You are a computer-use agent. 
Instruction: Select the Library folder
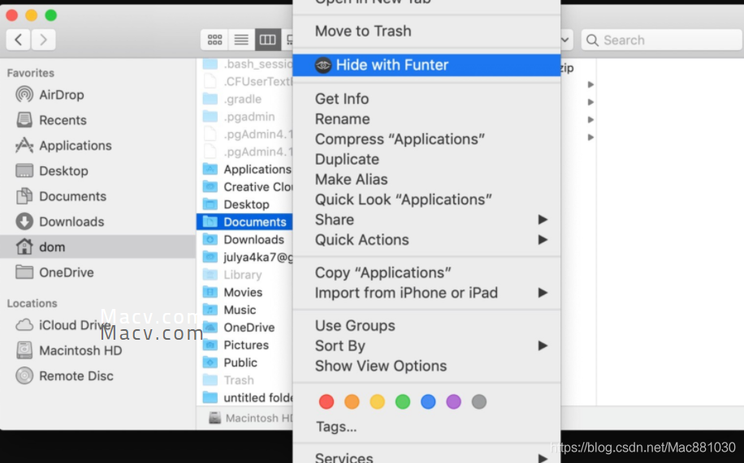244,274
